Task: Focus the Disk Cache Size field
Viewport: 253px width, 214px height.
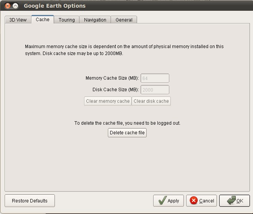Action: tap(155, 90)
